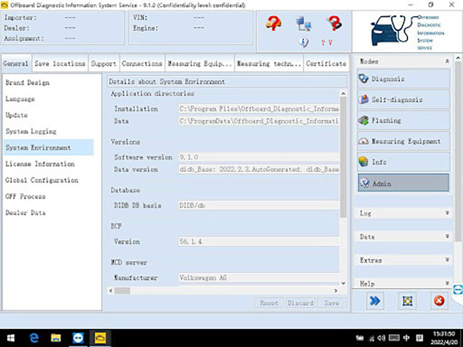Click the ECF Version field
Image resolution: width=463 pixels, height=347 pixels.
tap(259, 241)
